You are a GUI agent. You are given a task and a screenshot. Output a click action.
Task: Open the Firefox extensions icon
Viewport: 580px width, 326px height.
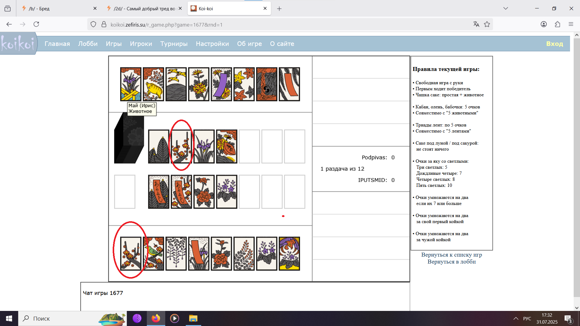pos(557,24)
